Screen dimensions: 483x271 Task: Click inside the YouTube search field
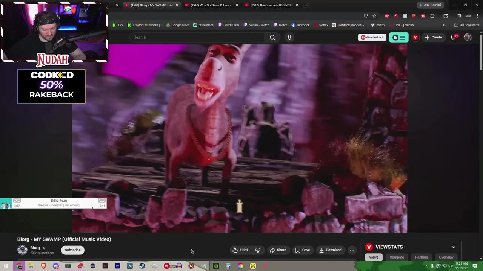tap(196, 37)
